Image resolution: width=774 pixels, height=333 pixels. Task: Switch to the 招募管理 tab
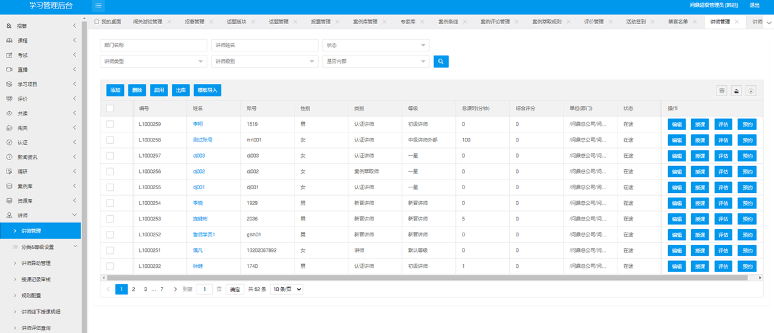pos(194,22)
